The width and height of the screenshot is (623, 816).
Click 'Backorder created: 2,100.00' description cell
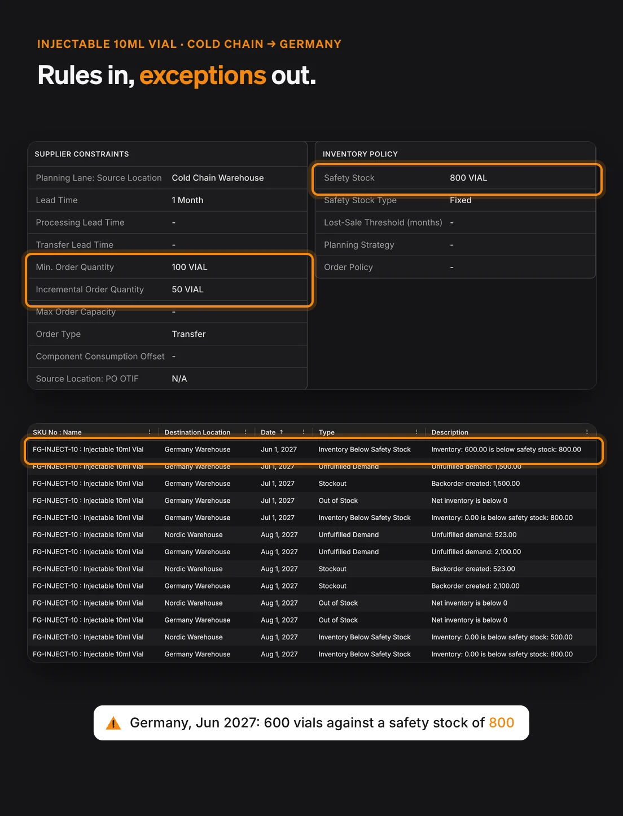click(476, 586)
